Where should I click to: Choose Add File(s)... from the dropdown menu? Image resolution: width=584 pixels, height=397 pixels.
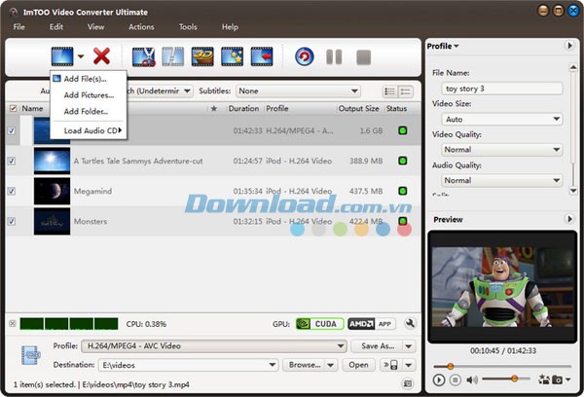tap(89, 79)
